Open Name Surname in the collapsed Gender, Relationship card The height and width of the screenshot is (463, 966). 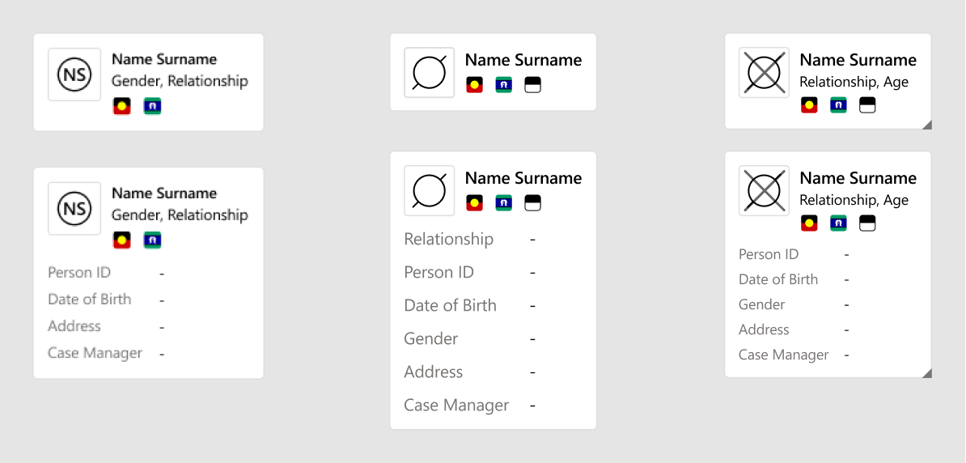tap(164, 59)
